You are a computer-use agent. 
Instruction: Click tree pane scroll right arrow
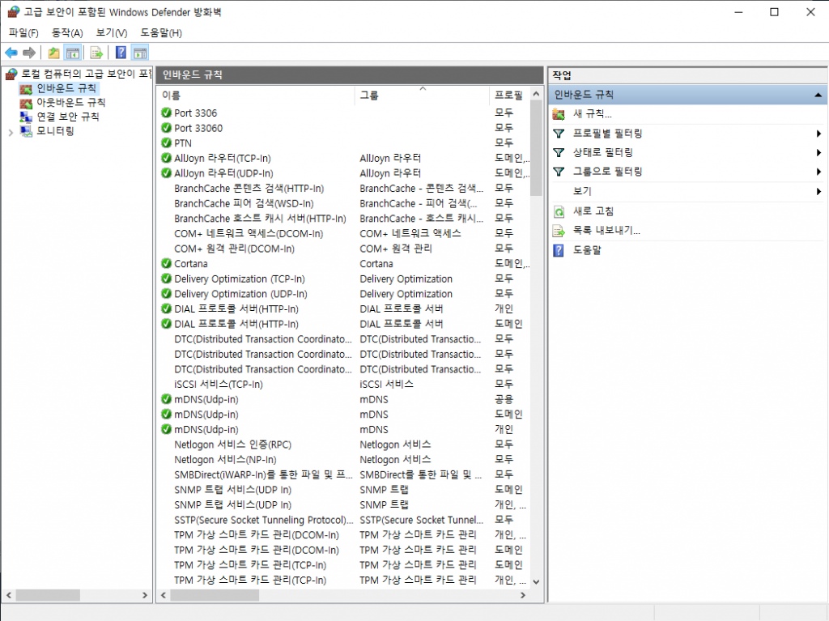coord(145,595)
